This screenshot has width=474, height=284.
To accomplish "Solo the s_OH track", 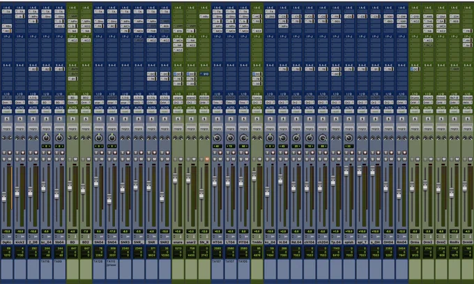I will tap(372, 159).
